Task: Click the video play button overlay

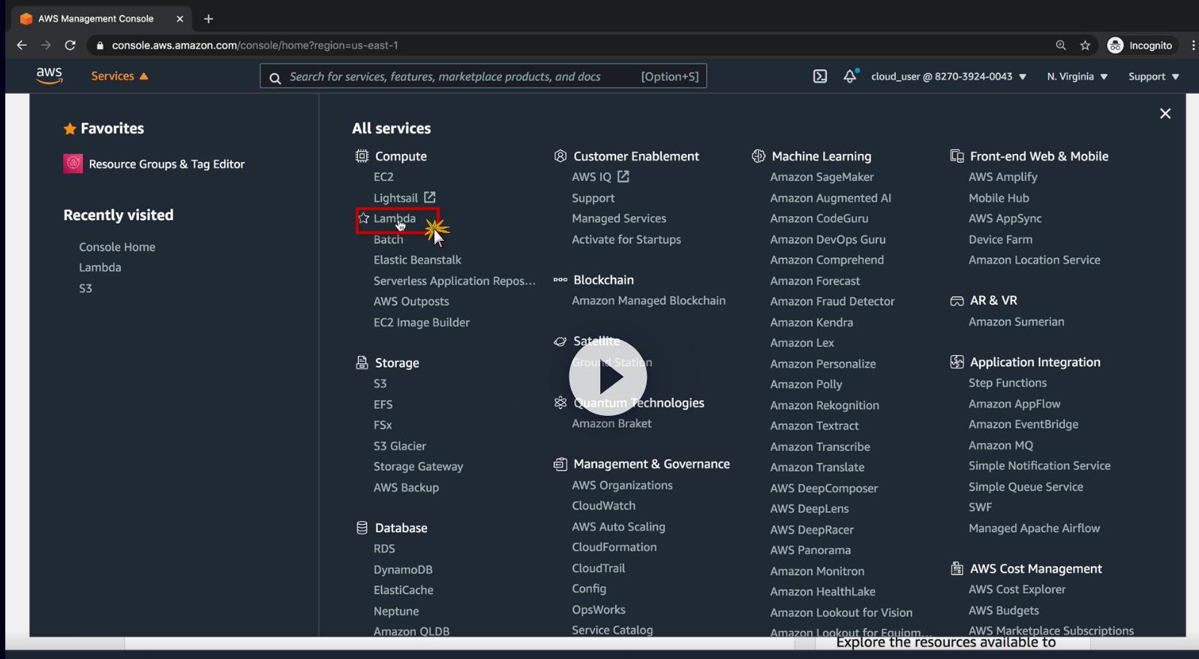Action: [608, 377]
